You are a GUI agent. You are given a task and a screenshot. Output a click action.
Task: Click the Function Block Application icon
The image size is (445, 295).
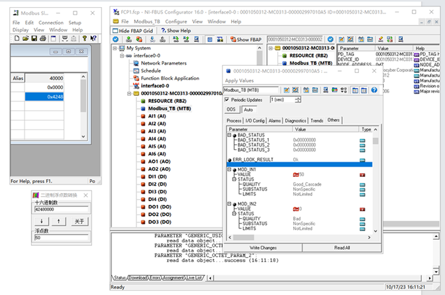tap(136, 78)
